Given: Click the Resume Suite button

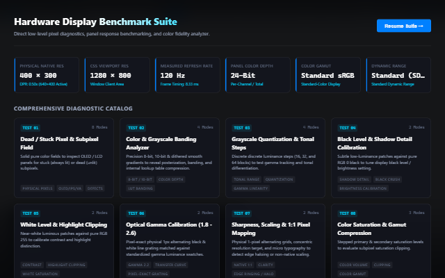Looking at the screenshot, I should click(403, 26).
